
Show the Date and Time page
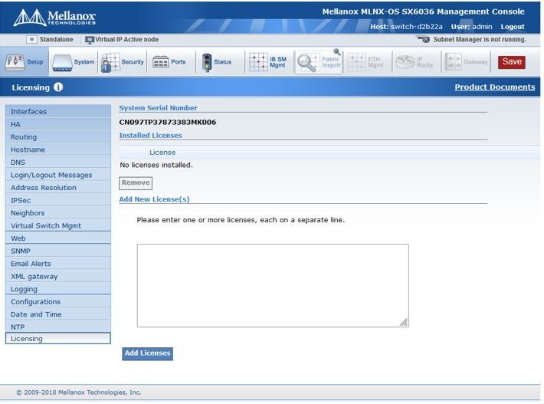tap(58, 314)
